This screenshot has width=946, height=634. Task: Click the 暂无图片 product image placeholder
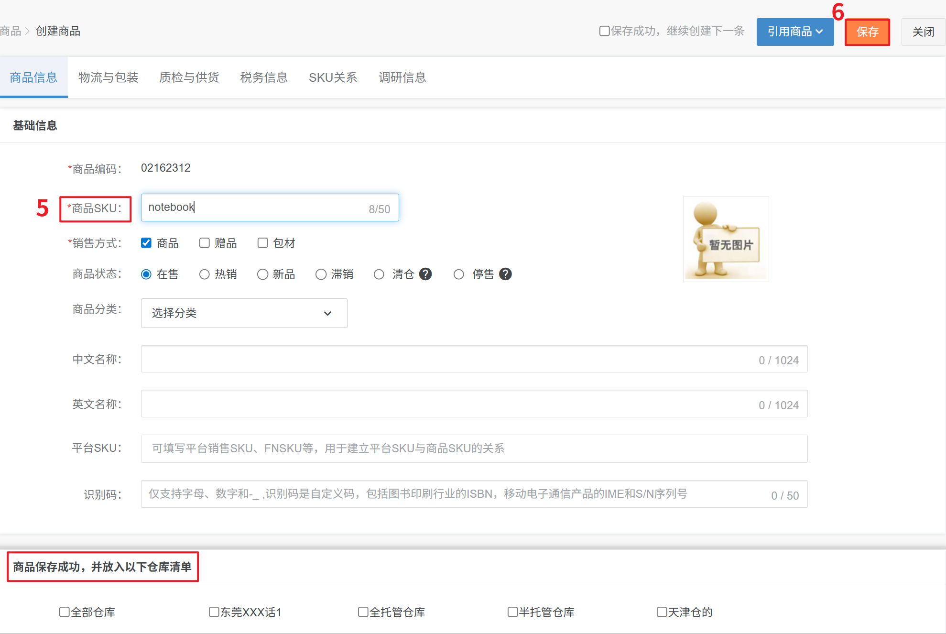(726, 239)
